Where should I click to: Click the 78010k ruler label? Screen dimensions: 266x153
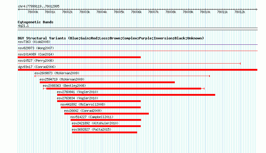pyautogui.click(x=205, y=12)
